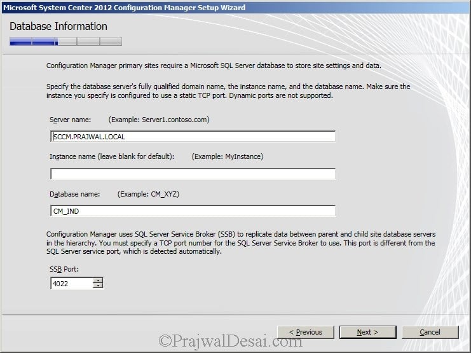Image resolution: width=471 pixels, height=353 pixels.
Task: Click the primary sites SQL Server sentence
Action: click(214, 66)
